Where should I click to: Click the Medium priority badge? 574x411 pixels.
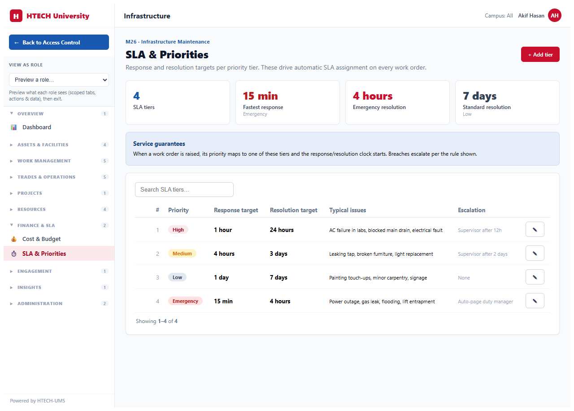click(x=182, y=254)
